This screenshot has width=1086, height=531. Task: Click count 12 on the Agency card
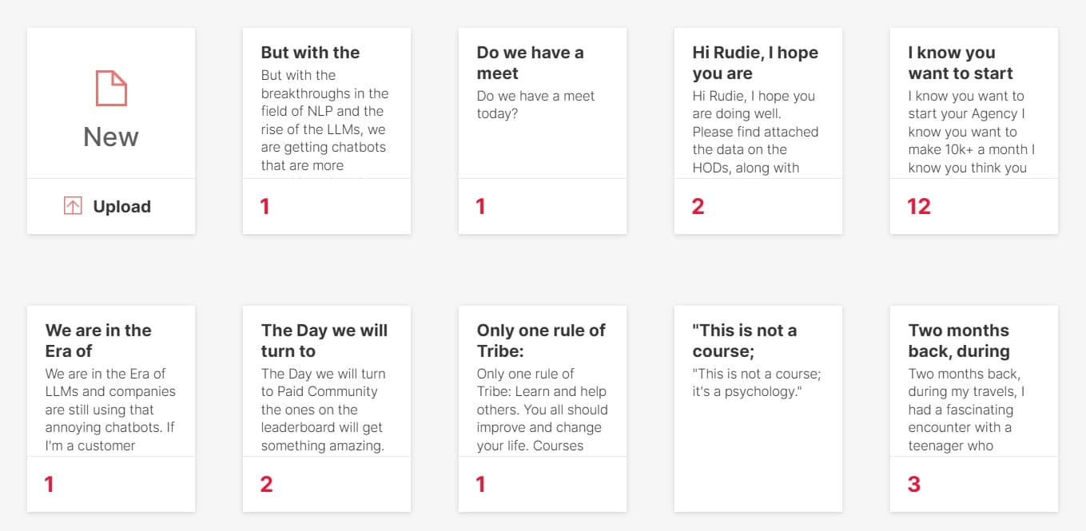click(x=919, y=207)
